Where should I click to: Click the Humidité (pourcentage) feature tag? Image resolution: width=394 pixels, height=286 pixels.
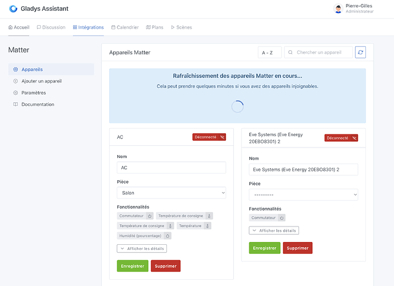coord(144,236)
